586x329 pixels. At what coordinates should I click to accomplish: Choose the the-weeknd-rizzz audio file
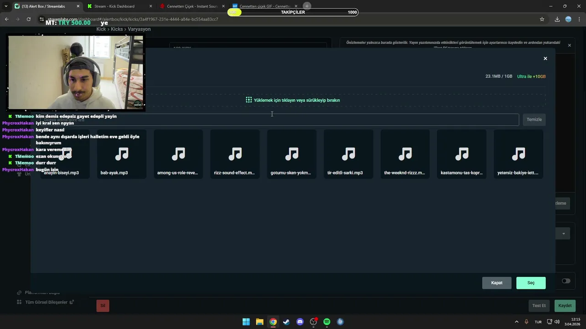click(x=405, y=154)
